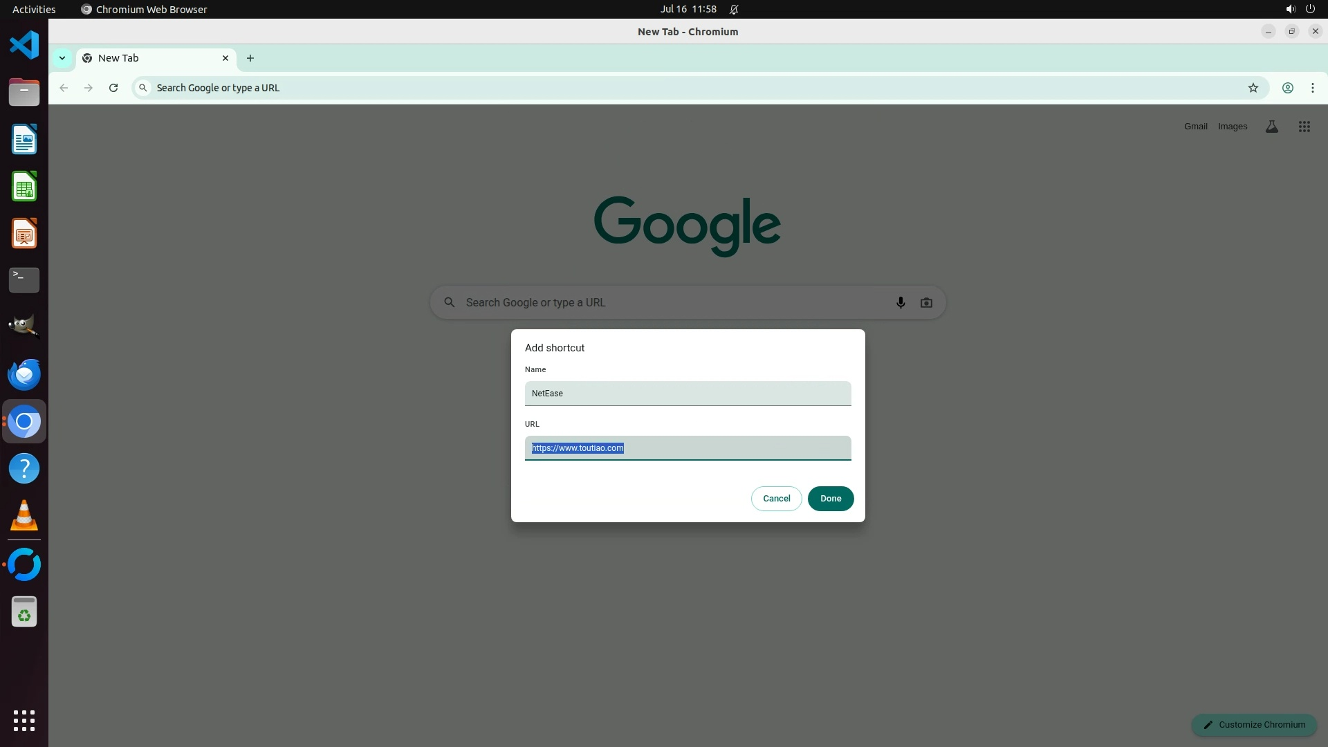Click the Search Labs flask icon
This screenshot has width=1328, height=747.
[1271, 127]
